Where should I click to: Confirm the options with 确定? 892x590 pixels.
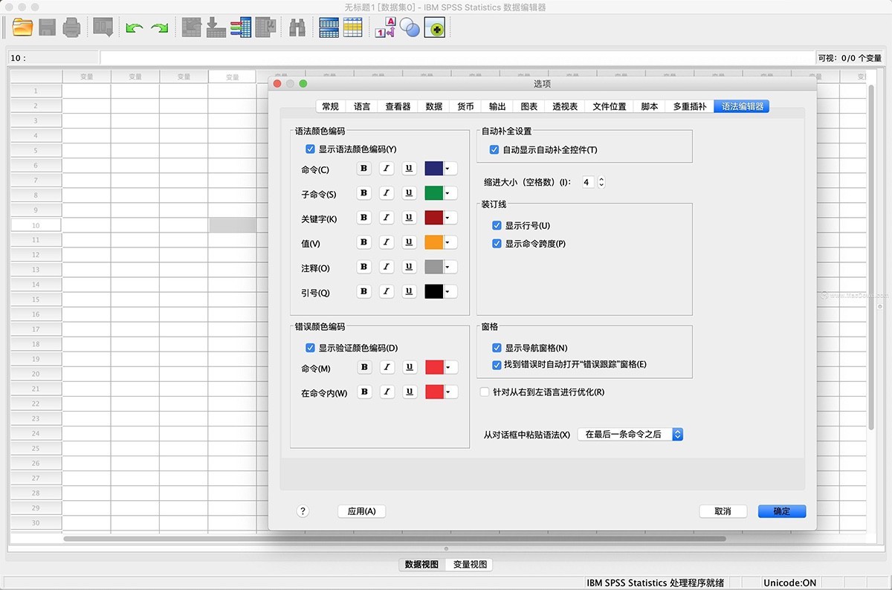(781, 511)
